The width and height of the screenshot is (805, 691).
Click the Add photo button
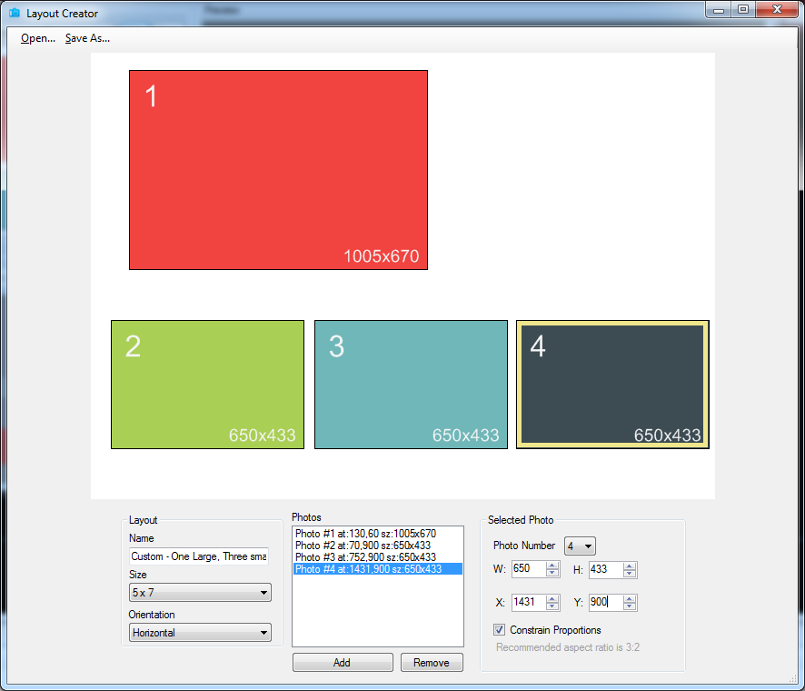(343, 662)
